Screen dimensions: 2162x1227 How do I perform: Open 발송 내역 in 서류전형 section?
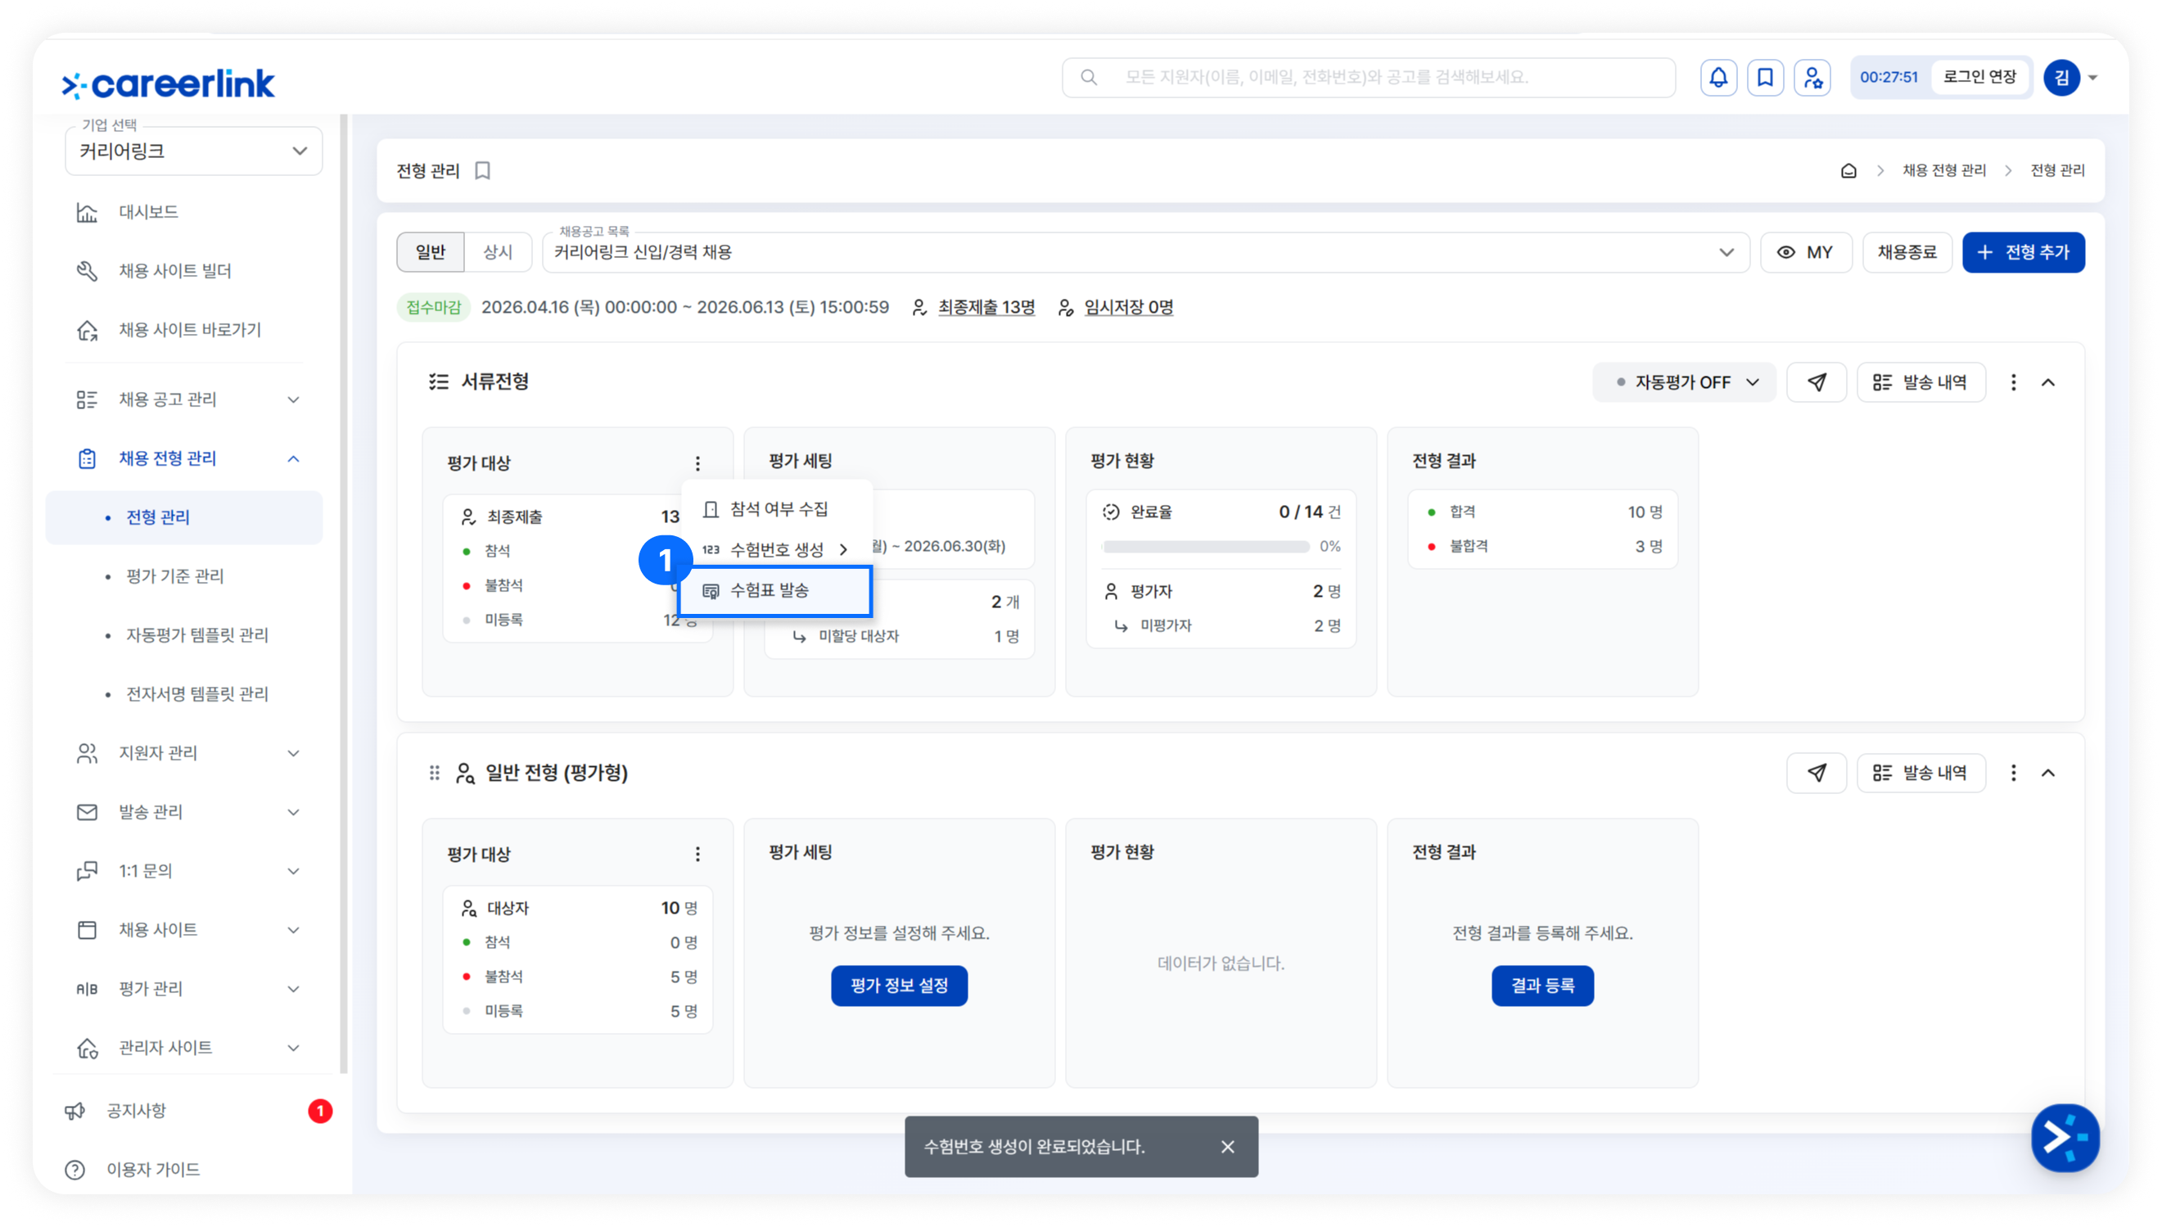pos(1921,382)
